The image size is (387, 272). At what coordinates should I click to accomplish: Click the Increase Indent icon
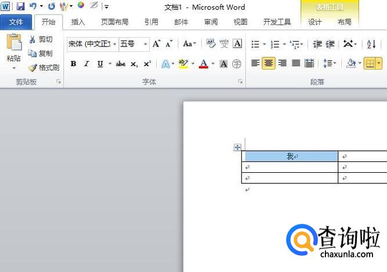pos(330,44)
